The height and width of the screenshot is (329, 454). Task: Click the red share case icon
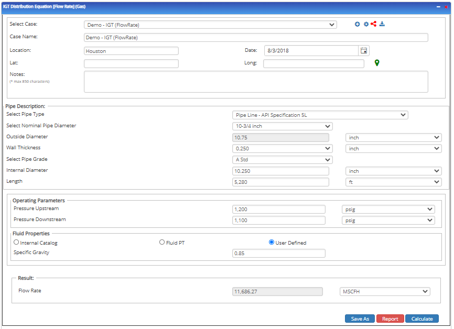click(x=374, y=24)
